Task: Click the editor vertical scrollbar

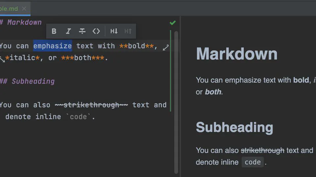Action: [x=176, y=102]
